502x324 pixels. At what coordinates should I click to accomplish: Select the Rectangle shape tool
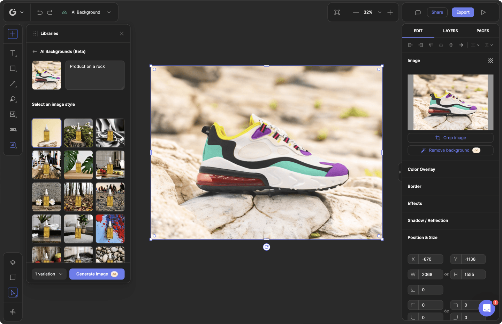tap(13, 68)
